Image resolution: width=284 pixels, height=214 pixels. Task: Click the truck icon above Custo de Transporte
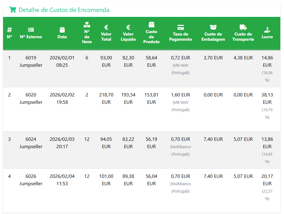(x=243, y=27)
